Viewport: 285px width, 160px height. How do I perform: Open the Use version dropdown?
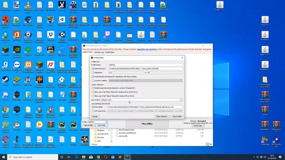(x=142, y=100)
